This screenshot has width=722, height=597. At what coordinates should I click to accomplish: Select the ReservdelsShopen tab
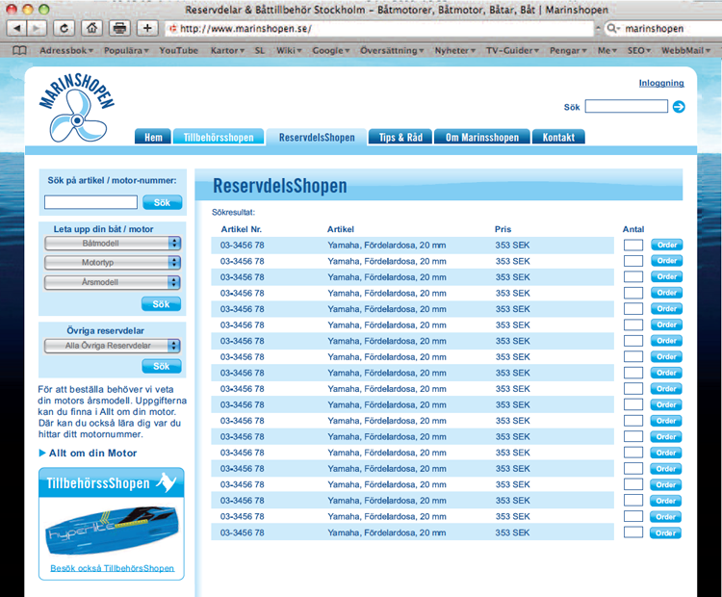tap(317, 137)
